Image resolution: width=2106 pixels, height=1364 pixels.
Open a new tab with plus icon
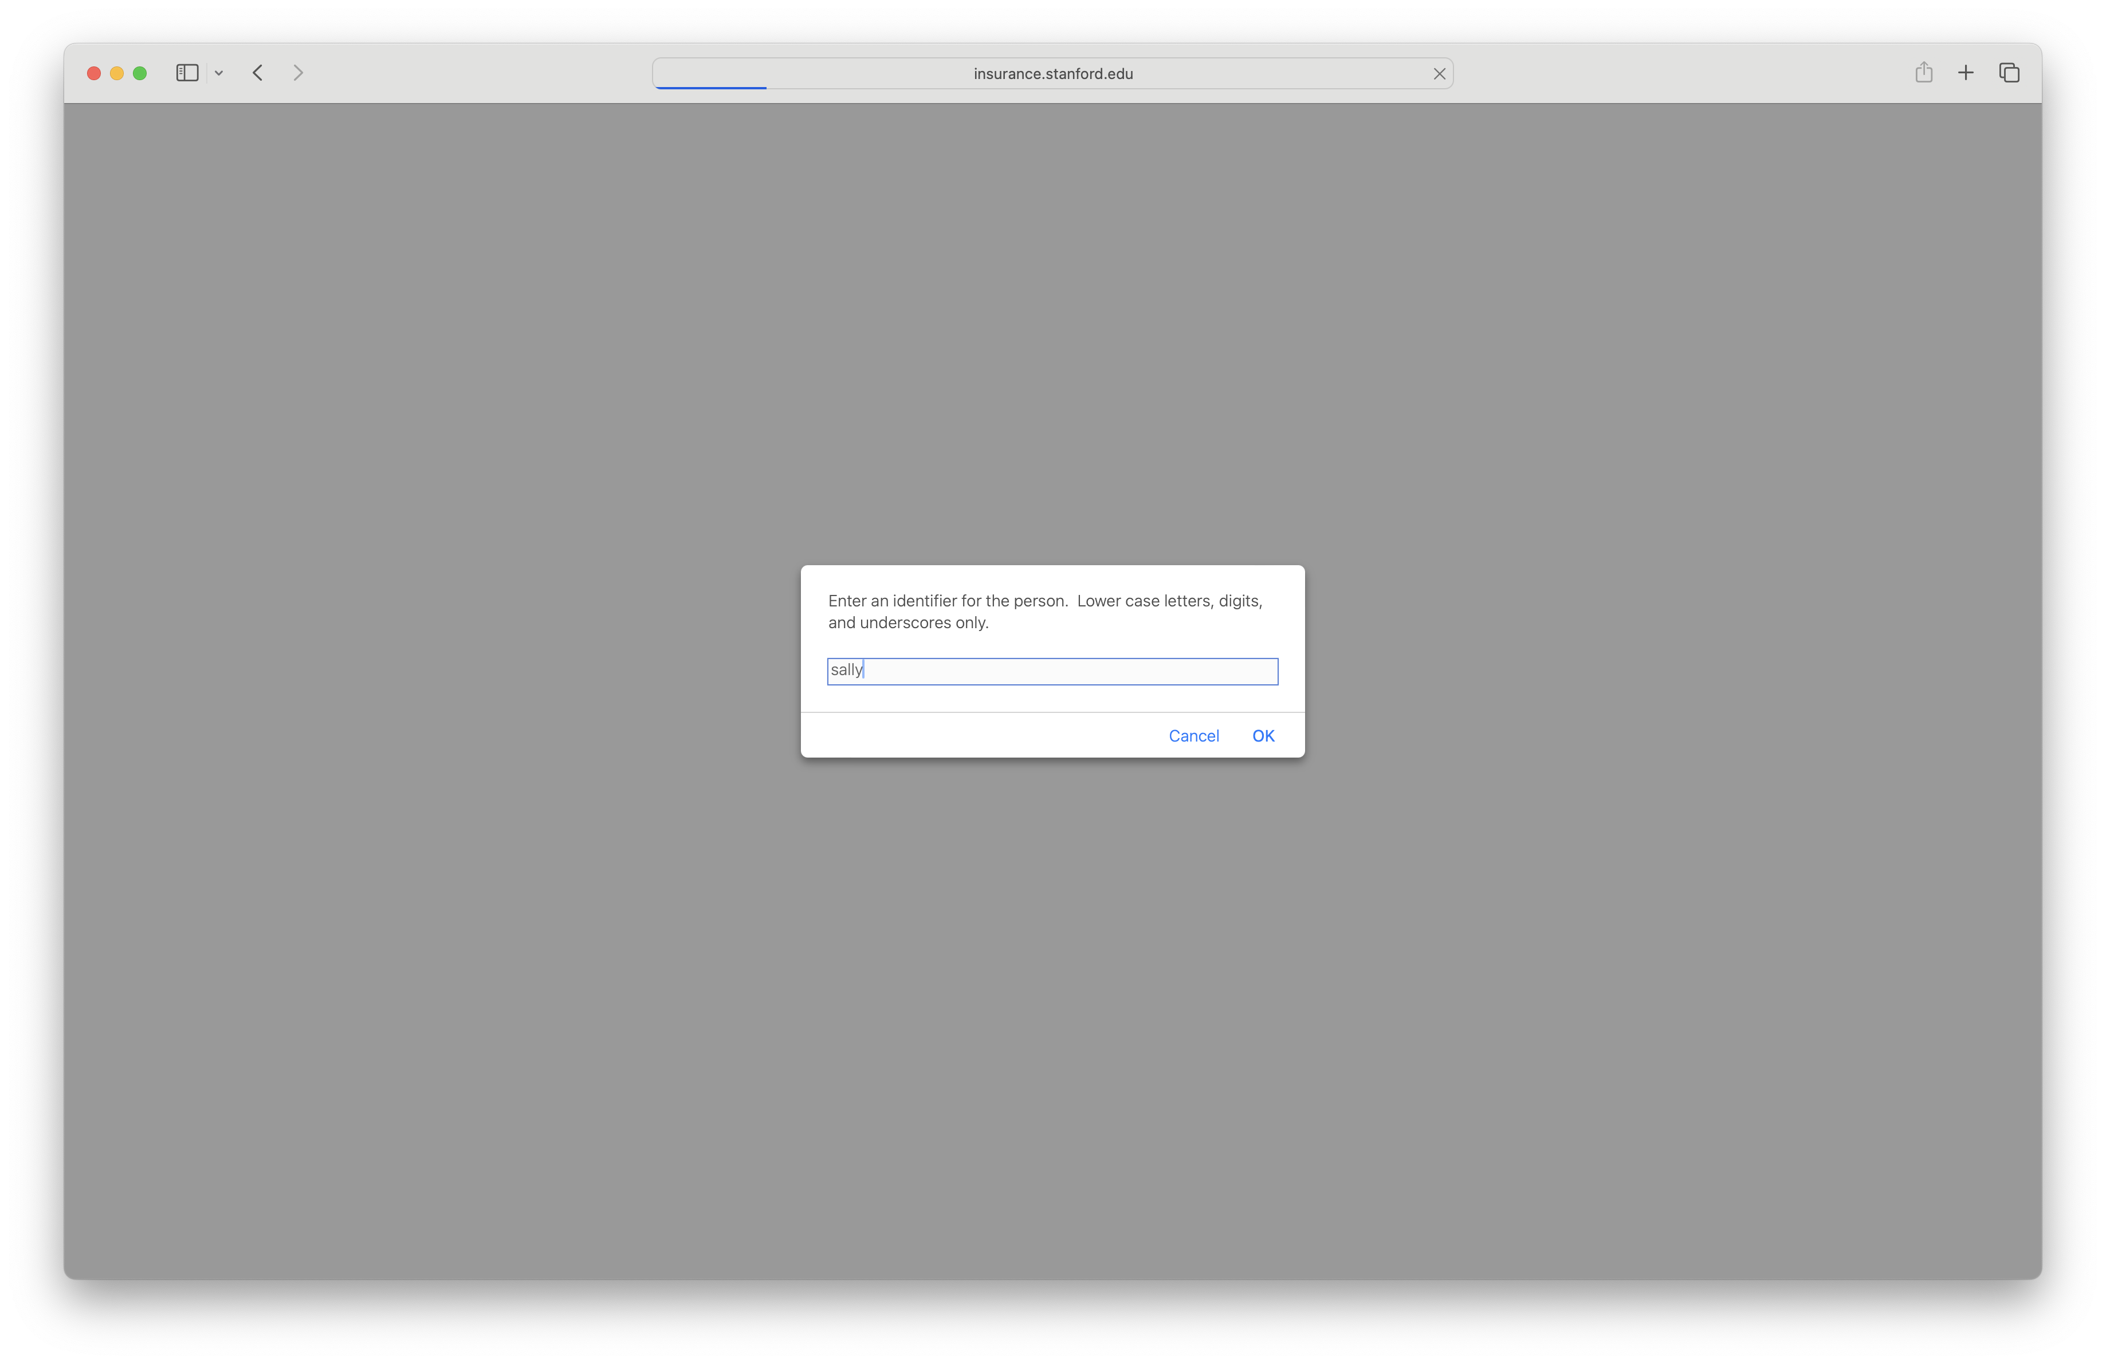click(x=1965, y=73)
